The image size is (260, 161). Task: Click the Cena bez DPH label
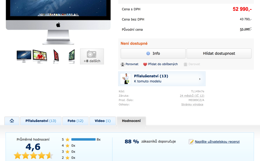click(133, 20)
